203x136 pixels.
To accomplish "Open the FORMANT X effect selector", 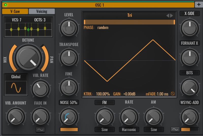I will pos(190,43).
